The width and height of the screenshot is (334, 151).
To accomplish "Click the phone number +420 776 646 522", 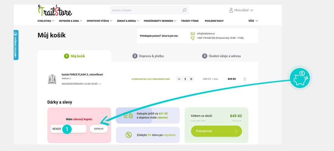I will coord(206,38).
